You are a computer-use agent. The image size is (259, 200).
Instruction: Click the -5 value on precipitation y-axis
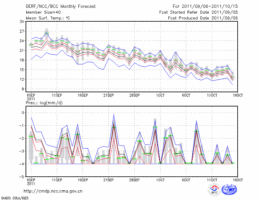click(22, 177)
